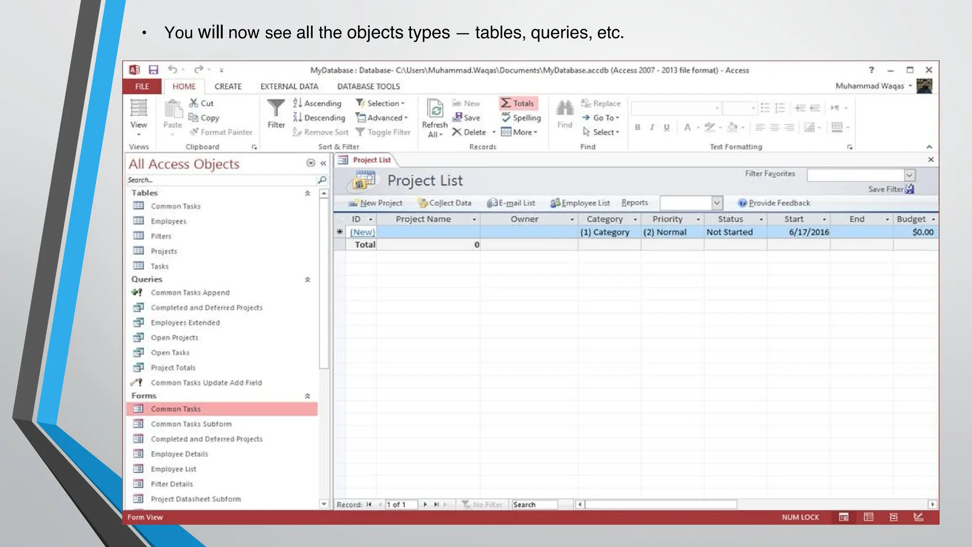
Task: Switch to Form View icon in status bar
Action: pyautogui.click(x=843, y=517)
